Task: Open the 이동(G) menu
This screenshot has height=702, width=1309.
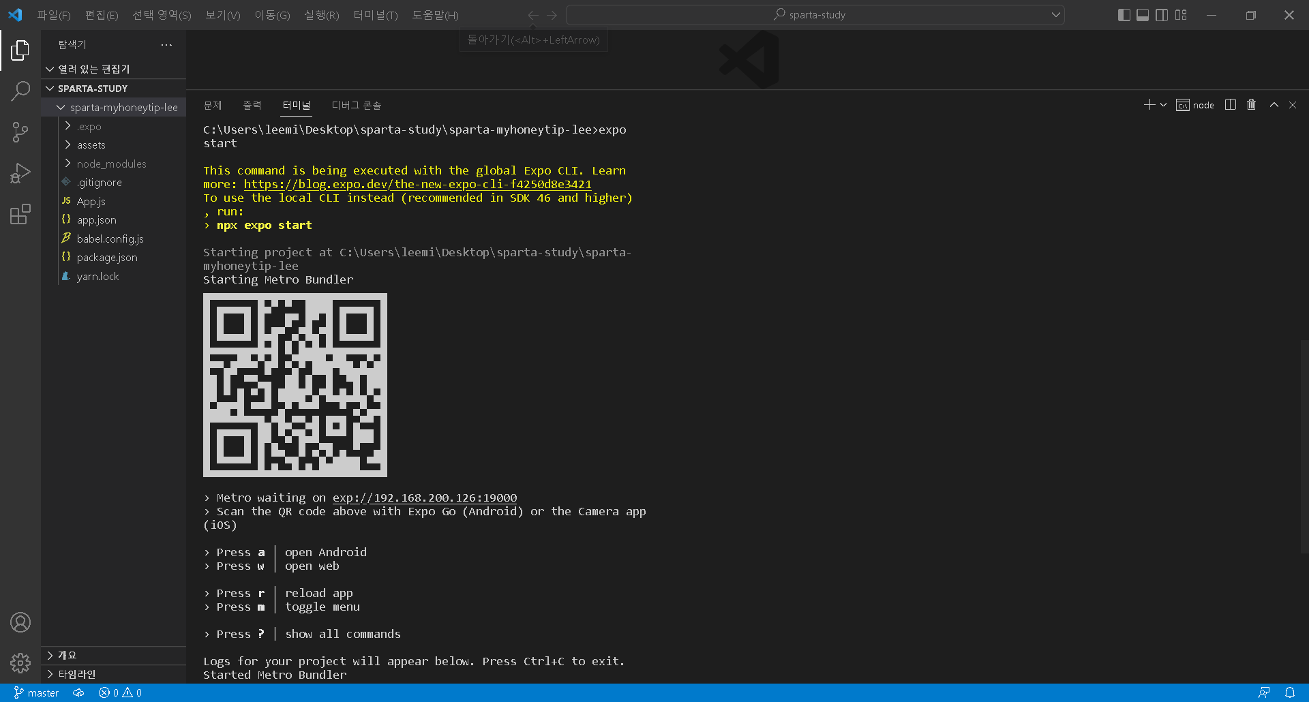Action: [x=272, y=15]
